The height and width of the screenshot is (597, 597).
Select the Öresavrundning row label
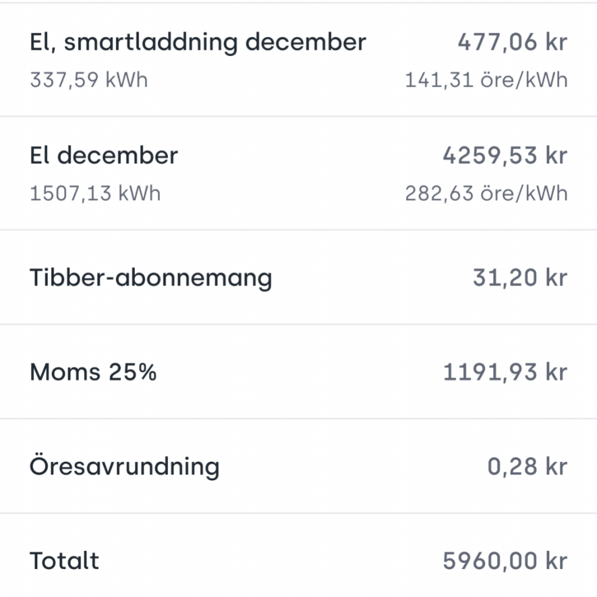(x=125, y=465)
